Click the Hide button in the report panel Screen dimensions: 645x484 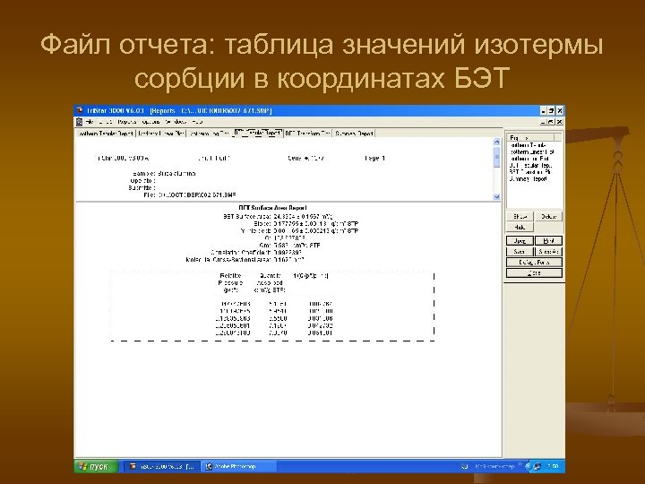(520, 227)
